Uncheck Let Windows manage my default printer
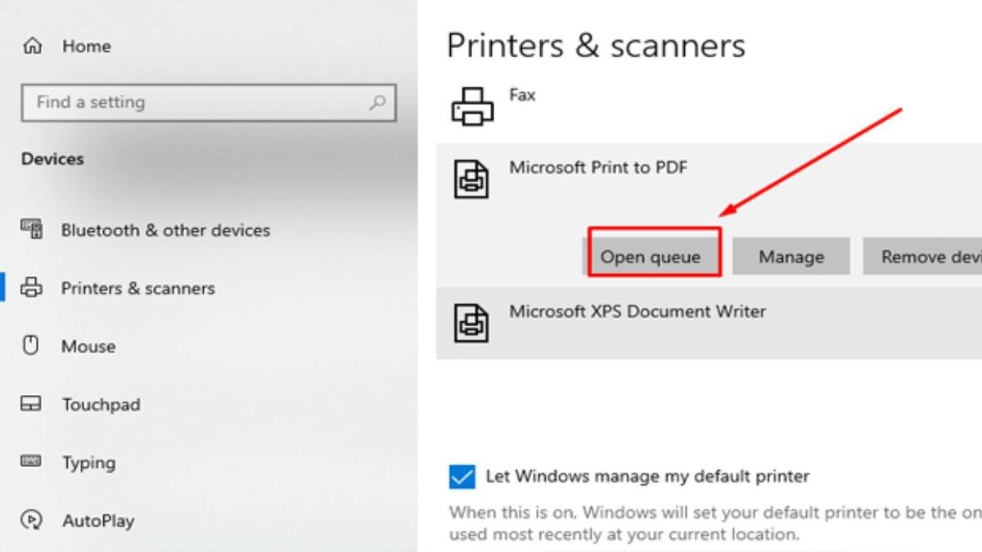982x552 pixels. pyautogui.click(x=462, y=476)
